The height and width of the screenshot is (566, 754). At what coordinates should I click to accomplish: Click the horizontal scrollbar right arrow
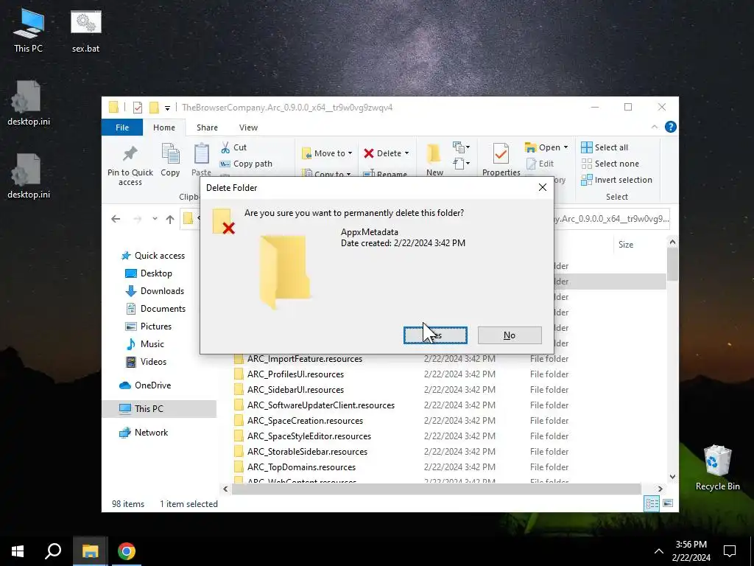pyautogui.click(x=660, y=489)
